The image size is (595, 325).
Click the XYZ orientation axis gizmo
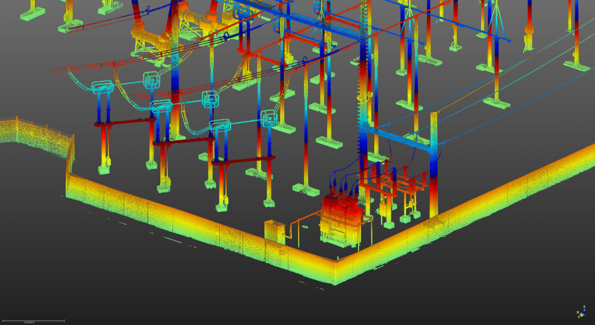(581, 313)
